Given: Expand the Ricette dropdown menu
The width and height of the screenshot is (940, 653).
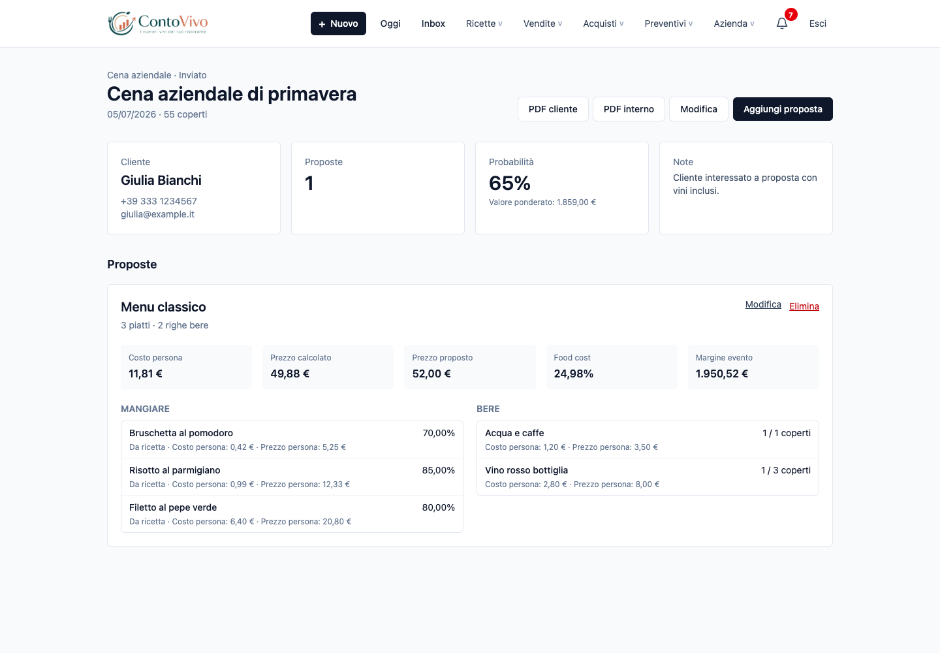Looking at the screenshot, I should 484,24.
